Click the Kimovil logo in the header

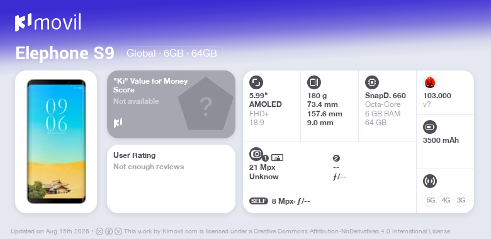click(48, 23)
